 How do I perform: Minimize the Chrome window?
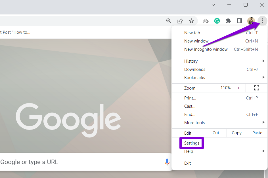pos(229,5)
